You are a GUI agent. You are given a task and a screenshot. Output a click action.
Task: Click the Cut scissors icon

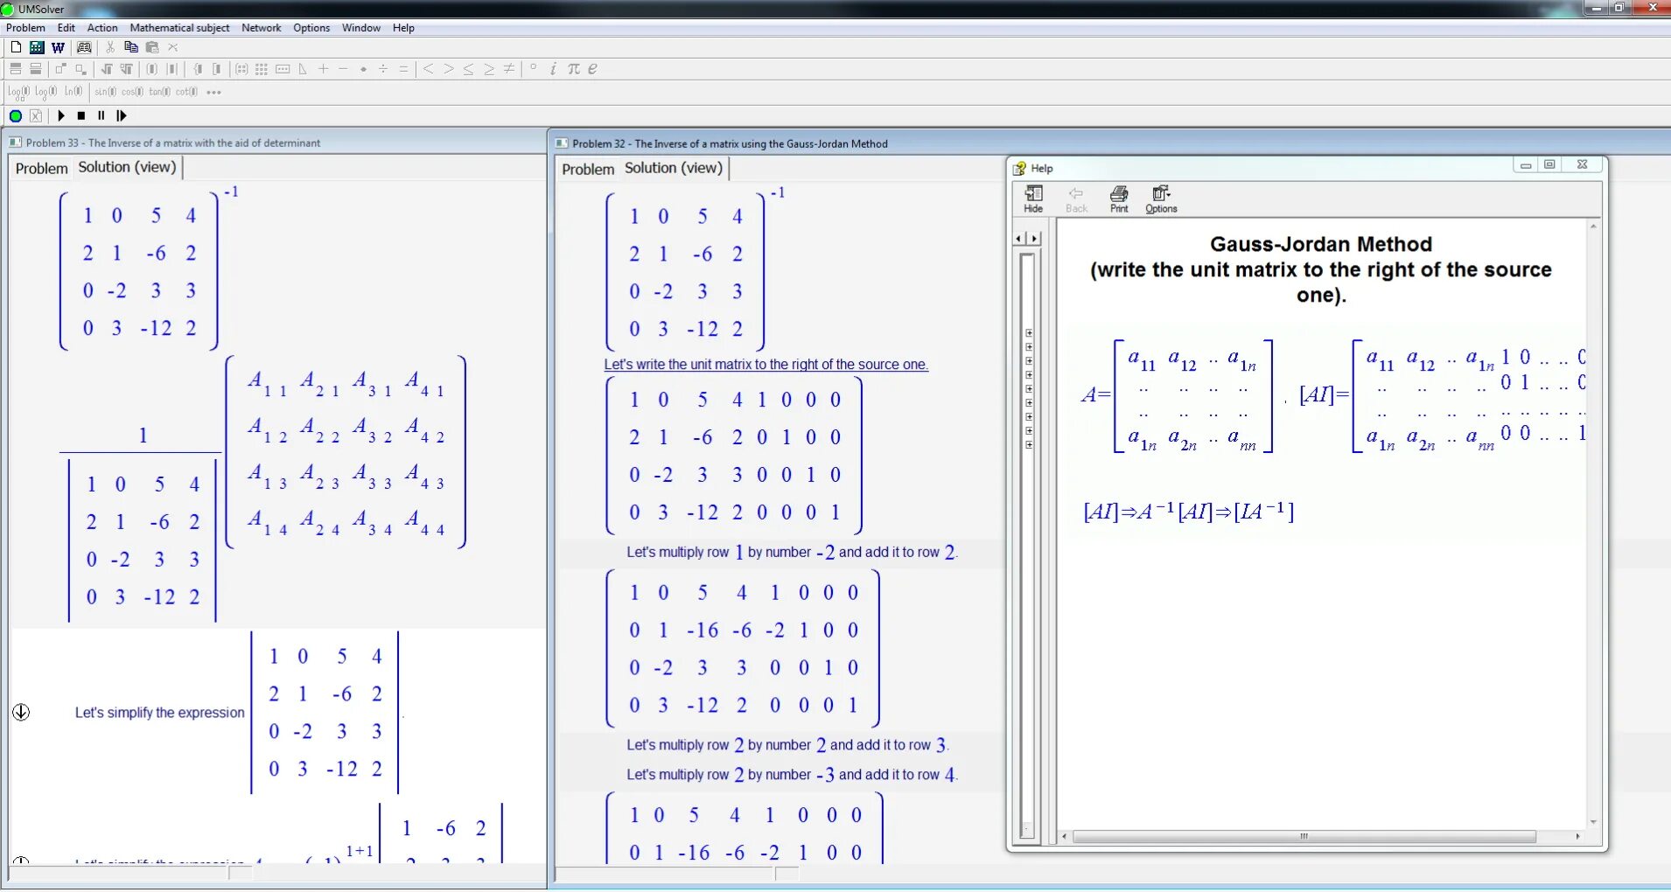coord(110,47)
